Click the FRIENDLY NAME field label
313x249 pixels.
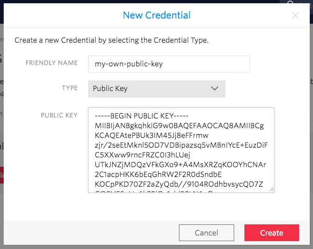(x=51, y=63)
